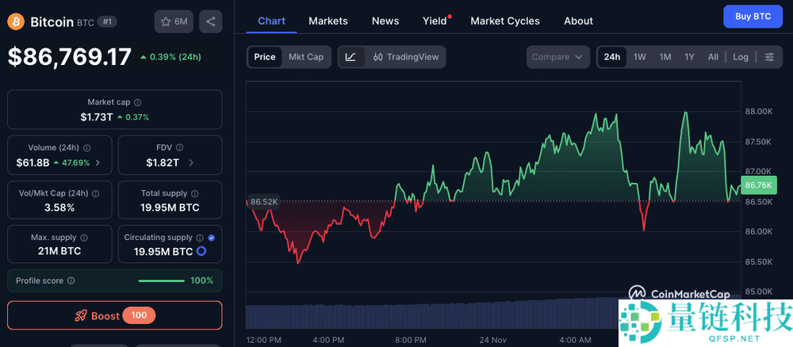The width and height of the screenshot is (793, 347).
Task: Select the 1W time range
Action: 639,57
